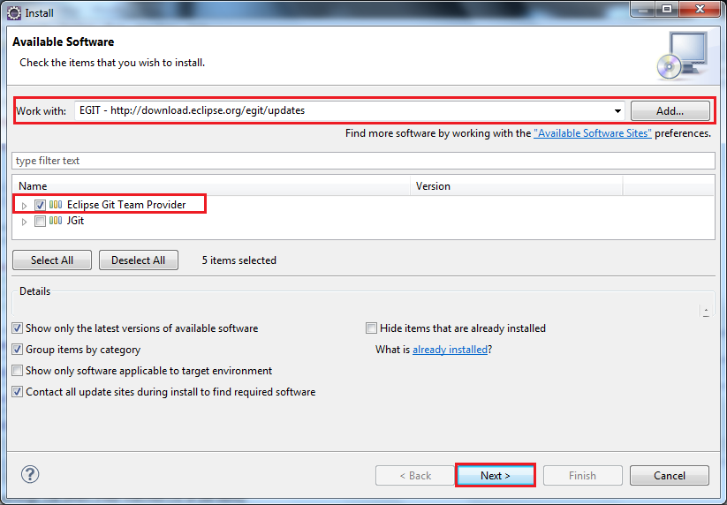The height and width of the screenshot is (505, 727).
Task: Open the Available Software Sites link
Action: (593, 133)
